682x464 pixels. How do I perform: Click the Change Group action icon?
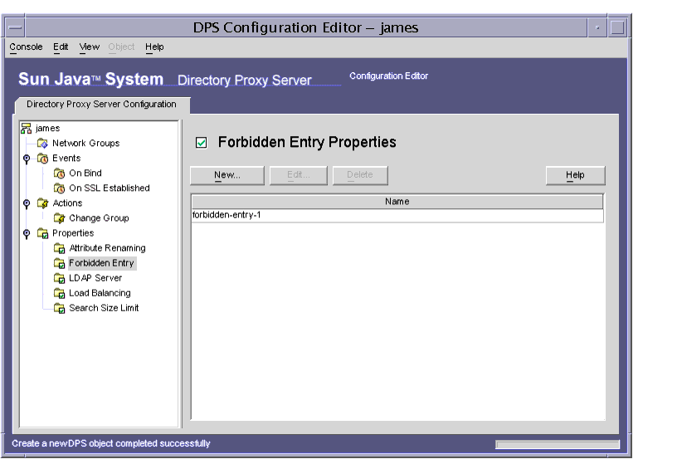pyautogui.click(x=59, y=218)
